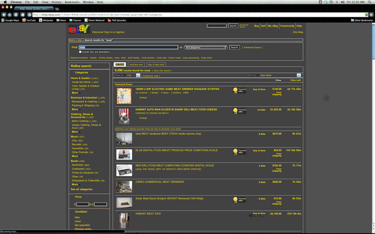This screenshot has width=375, height=234.
Task: Expand Choose more under Condition
Action: pos(83,229)
